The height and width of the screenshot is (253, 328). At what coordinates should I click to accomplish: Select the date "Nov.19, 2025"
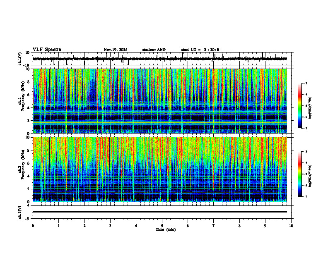[116, 50]
